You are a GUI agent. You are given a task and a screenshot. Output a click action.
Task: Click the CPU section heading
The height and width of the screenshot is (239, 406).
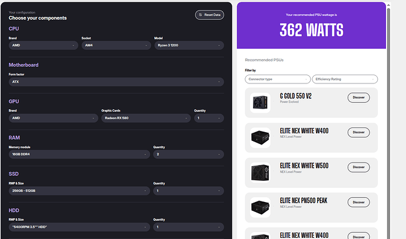pos(14,29)
